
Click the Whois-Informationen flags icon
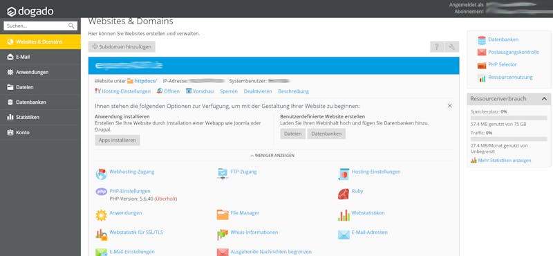tap(222, 235)
